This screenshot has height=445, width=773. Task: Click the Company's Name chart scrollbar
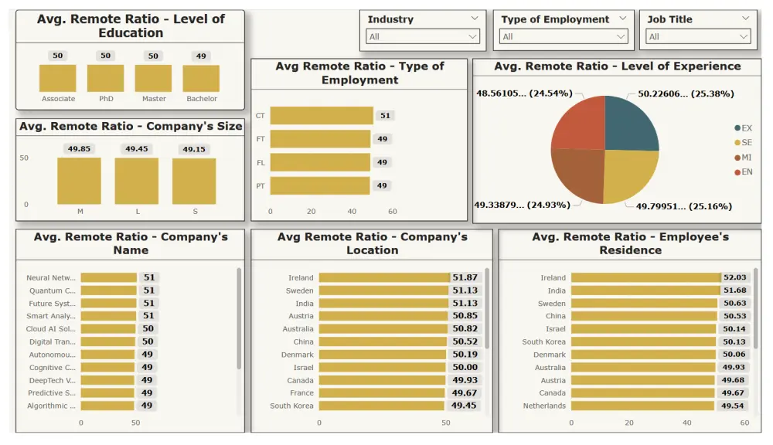[x=239, y=318]
